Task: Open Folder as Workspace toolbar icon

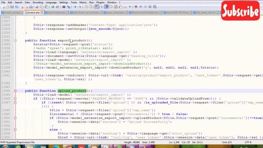Action: coord(125,7)
